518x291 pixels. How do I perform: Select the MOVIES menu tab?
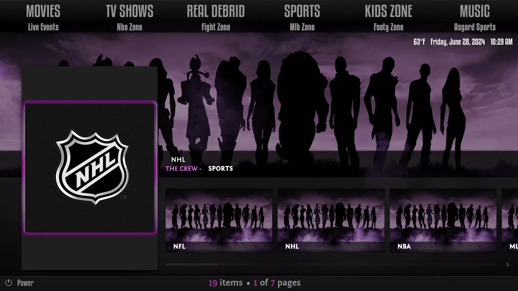tap(43, 10)
